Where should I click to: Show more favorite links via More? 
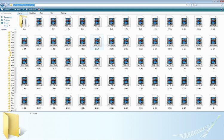(7, 26)
